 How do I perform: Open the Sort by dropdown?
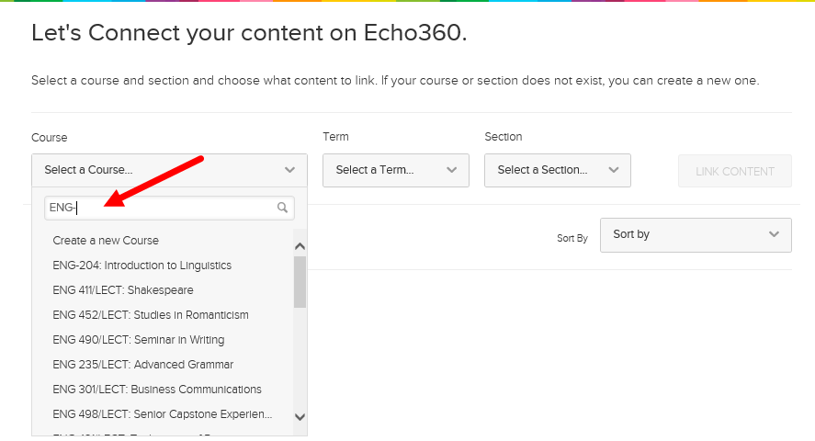695,234
